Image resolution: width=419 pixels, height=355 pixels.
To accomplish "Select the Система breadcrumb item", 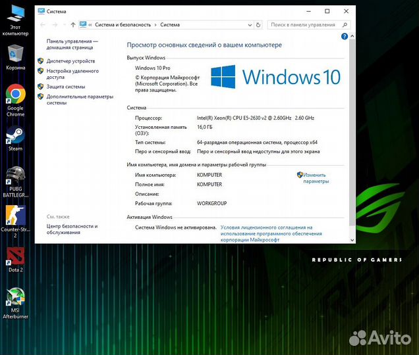I will coord(170,25).
